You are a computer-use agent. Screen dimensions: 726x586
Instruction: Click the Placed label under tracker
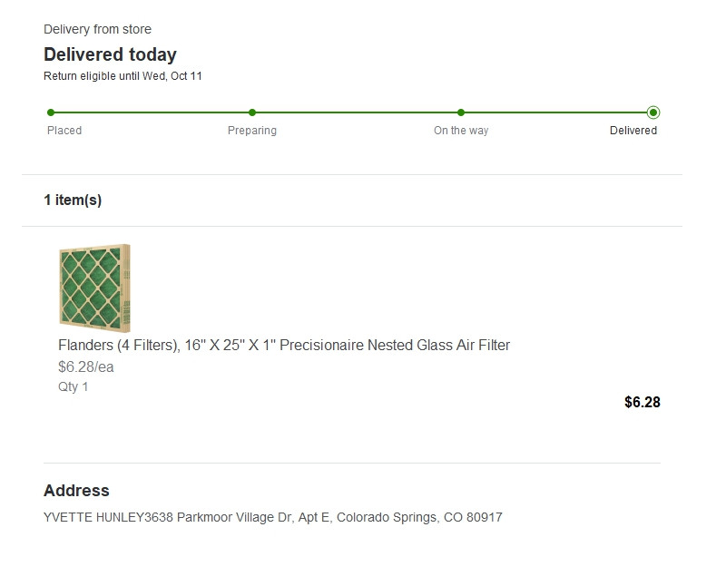click(64, 131)
